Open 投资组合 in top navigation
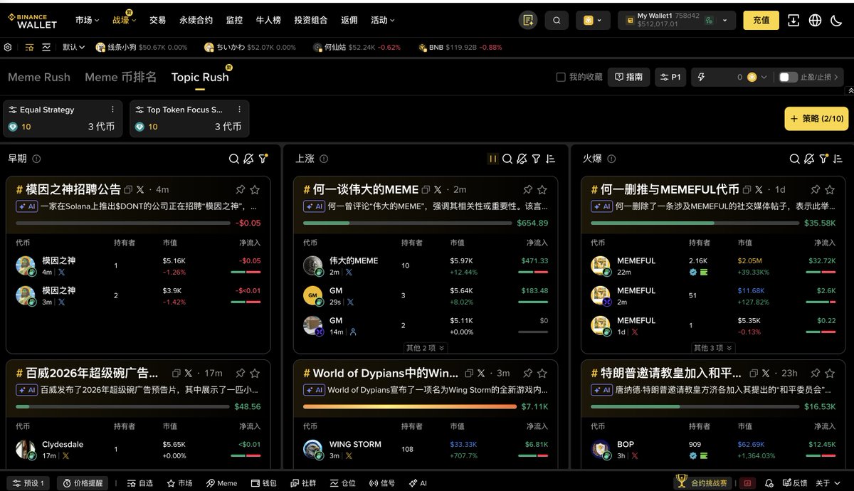The width and height of the screenshot is (854, 491). [x=311, y=20]
